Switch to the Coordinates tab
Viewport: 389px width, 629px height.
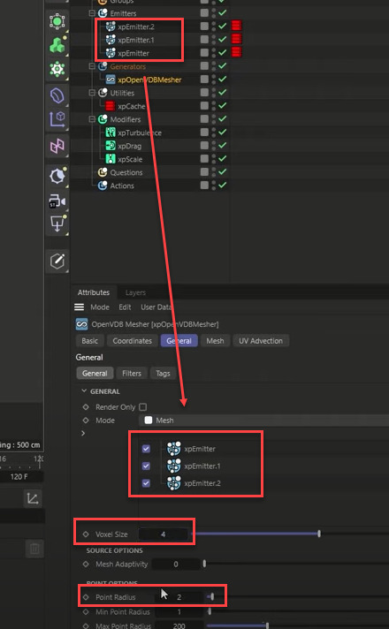pyautogui.click(x=132, y=341)
